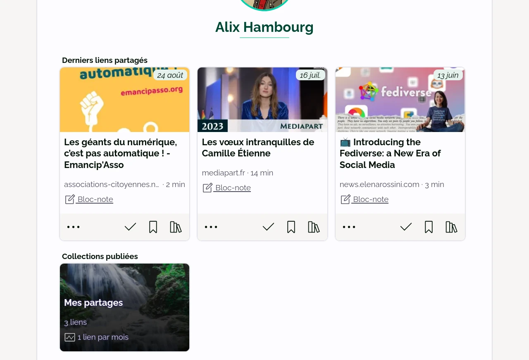Bookmark the Emancip'Asso article for later
The width and height of the screenshot is (529, 360).
pos(153,227)
